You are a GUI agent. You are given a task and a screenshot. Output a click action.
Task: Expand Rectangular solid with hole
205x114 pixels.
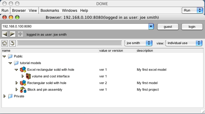(x=17, y=83)
